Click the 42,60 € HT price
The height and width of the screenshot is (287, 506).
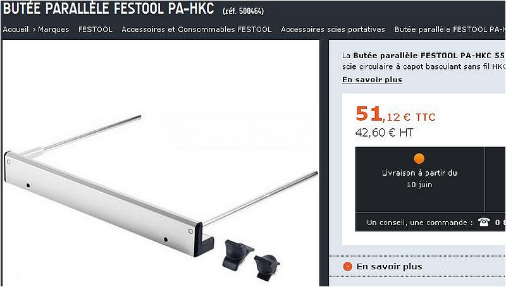pos(384,132)
